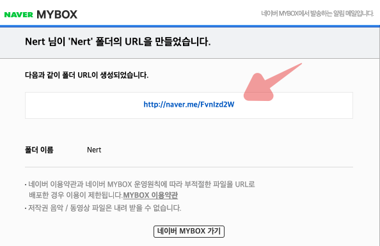Screen dimensions: 380x246
Task: Open the naver.me/FvnIzd2W folder URL link
Action: [x=189, y=104]
